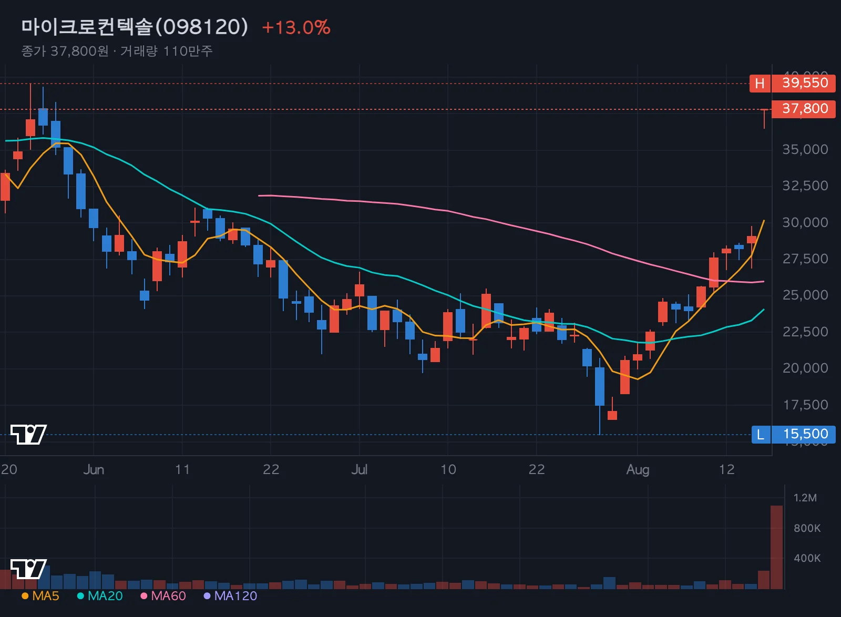Click the 35,000 price axis label
The height and width of the screenshot is (617, 841).
[x=805, y=149]
